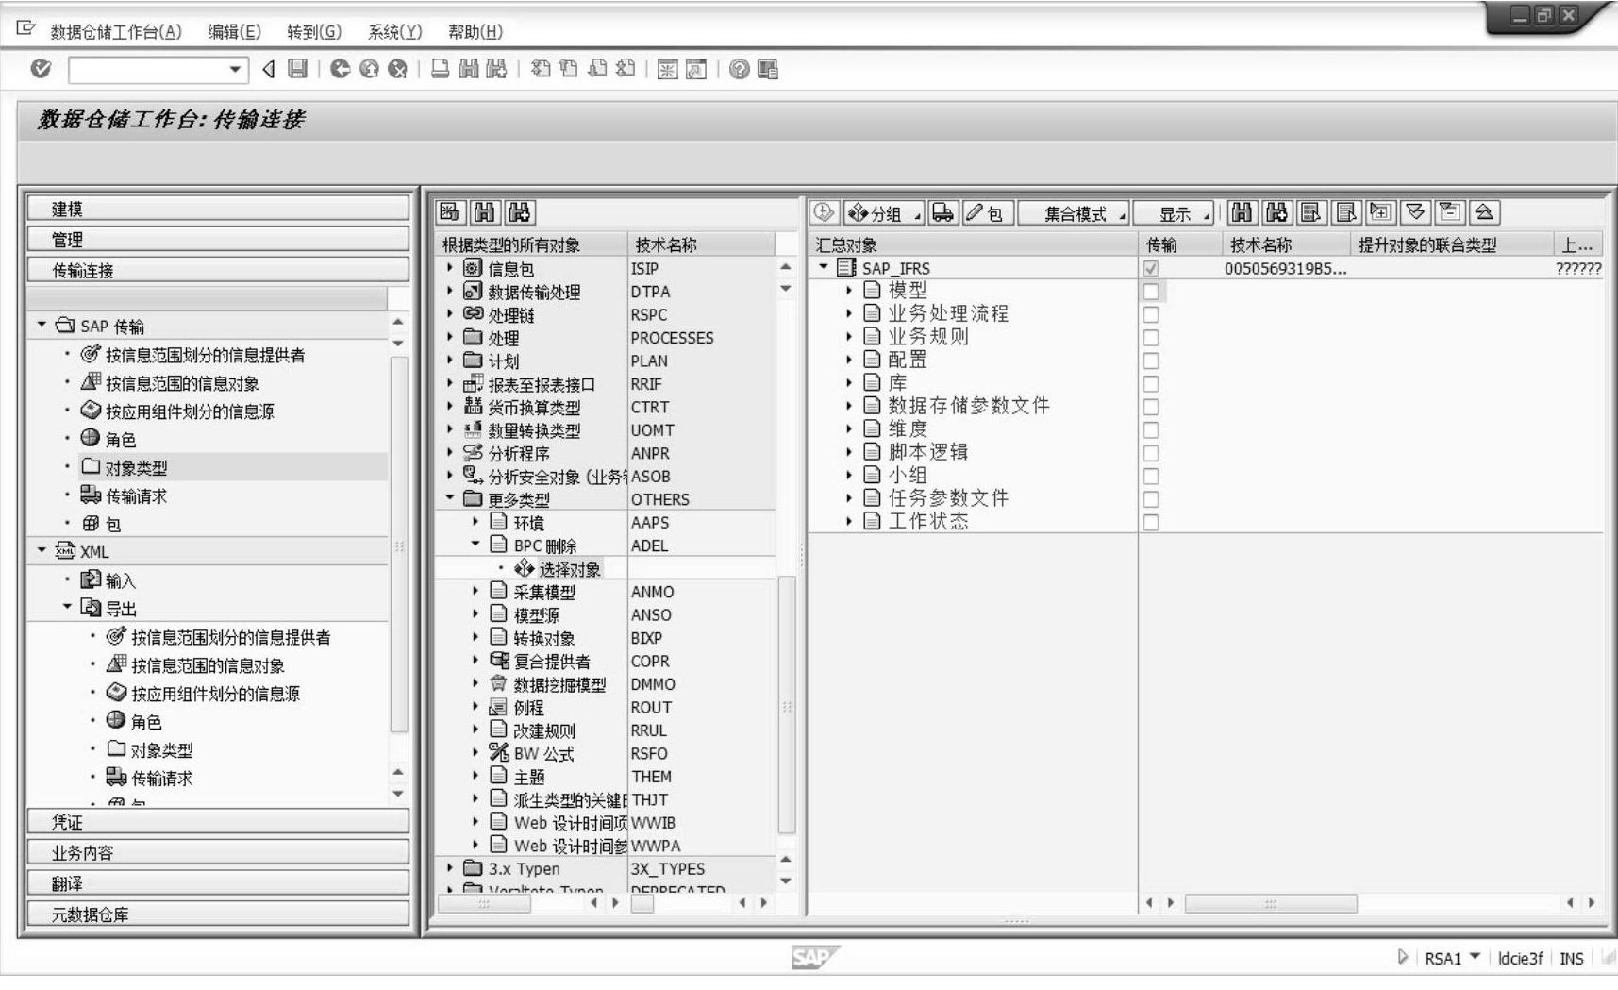Image resolution: width=1618 pixels, height=990 pixels.
Task: Click the collapse-all icon at collection toolbar end
Action: click(1485, 213)
